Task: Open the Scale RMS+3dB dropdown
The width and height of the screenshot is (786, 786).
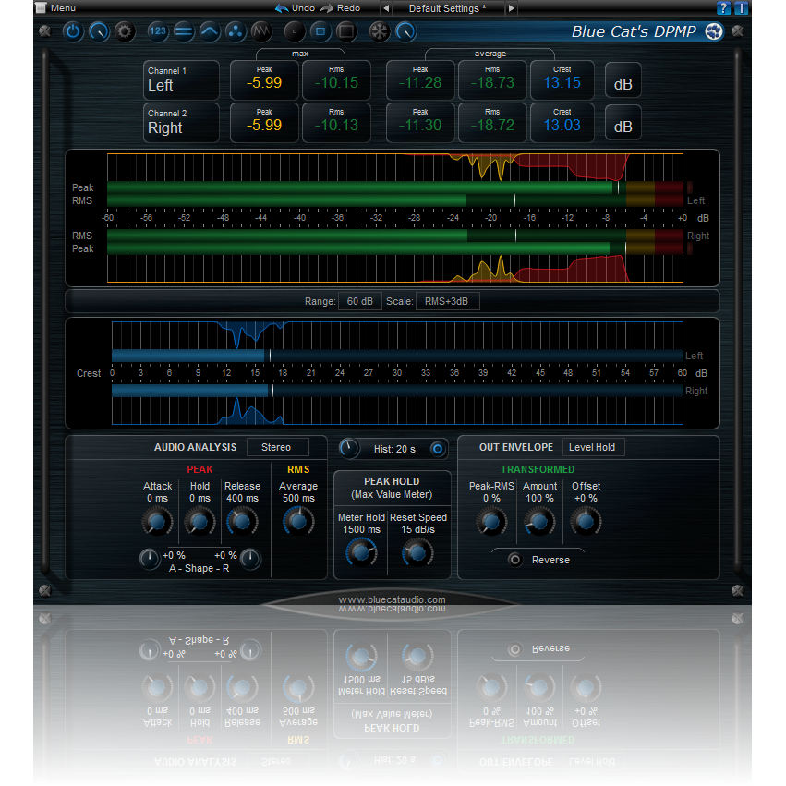Action: 448,300
